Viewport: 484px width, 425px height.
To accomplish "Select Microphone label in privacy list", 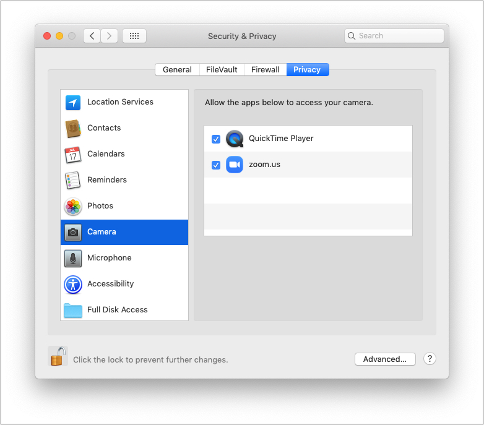I will 110,257.
